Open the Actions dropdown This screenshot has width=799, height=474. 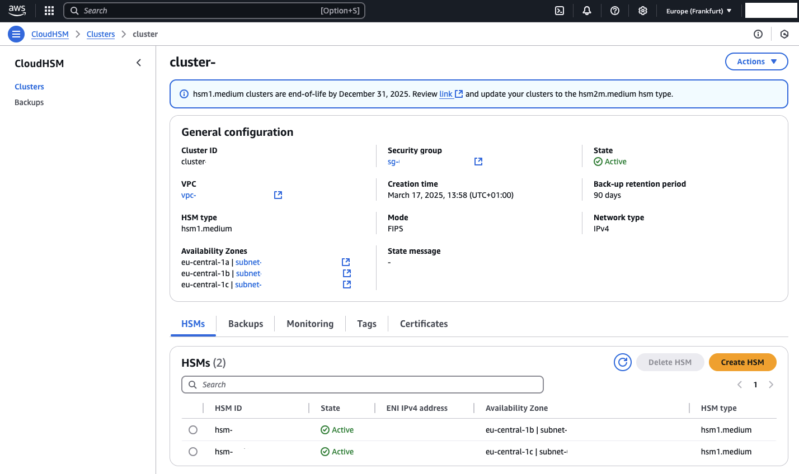(x=756, y=61)
